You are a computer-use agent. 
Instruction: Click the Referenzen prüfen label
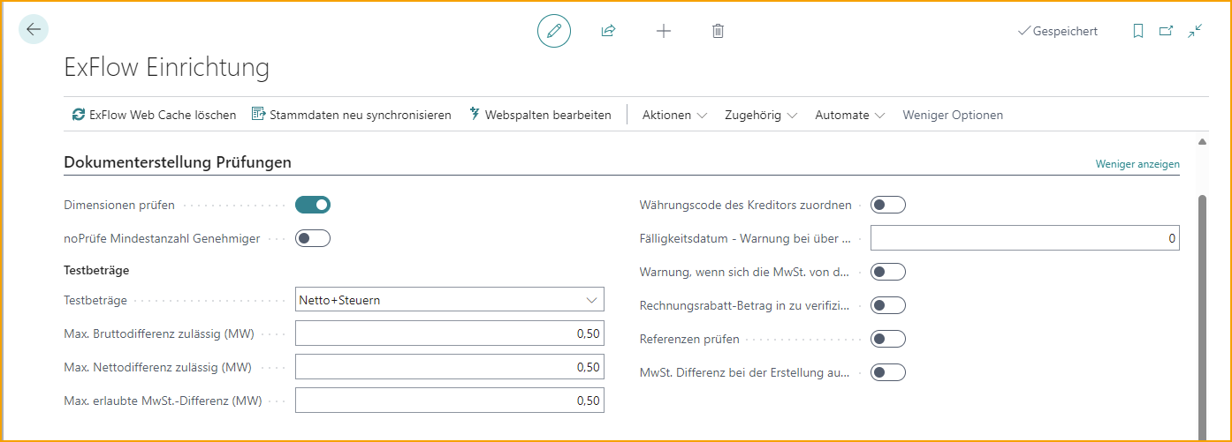coord(689,339)
